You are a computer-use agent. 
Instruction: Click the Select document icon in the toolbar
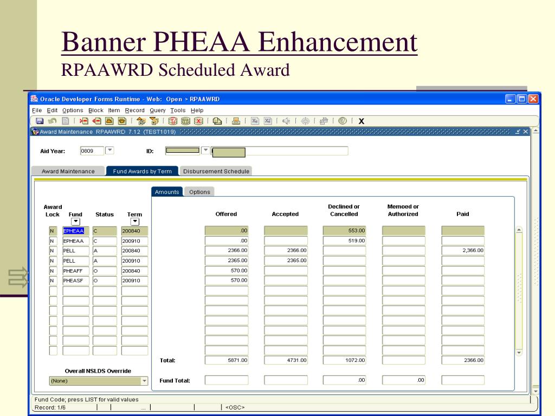66,121
